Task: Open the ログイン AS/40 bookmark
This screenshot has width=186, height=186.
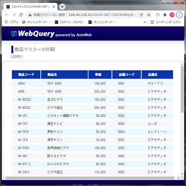Action: click(x=70, y=22)
